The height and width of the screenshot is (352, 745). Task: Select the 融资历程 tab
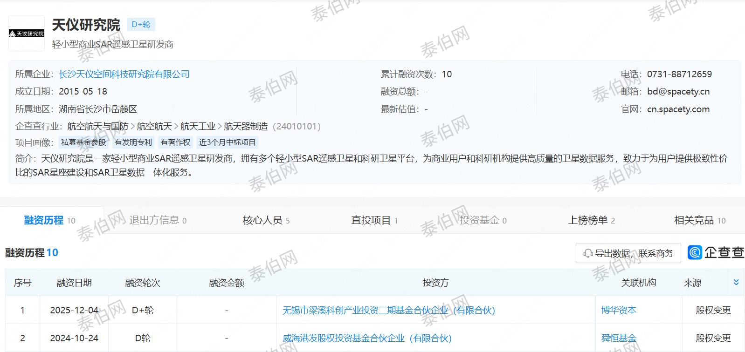point(49,220)
